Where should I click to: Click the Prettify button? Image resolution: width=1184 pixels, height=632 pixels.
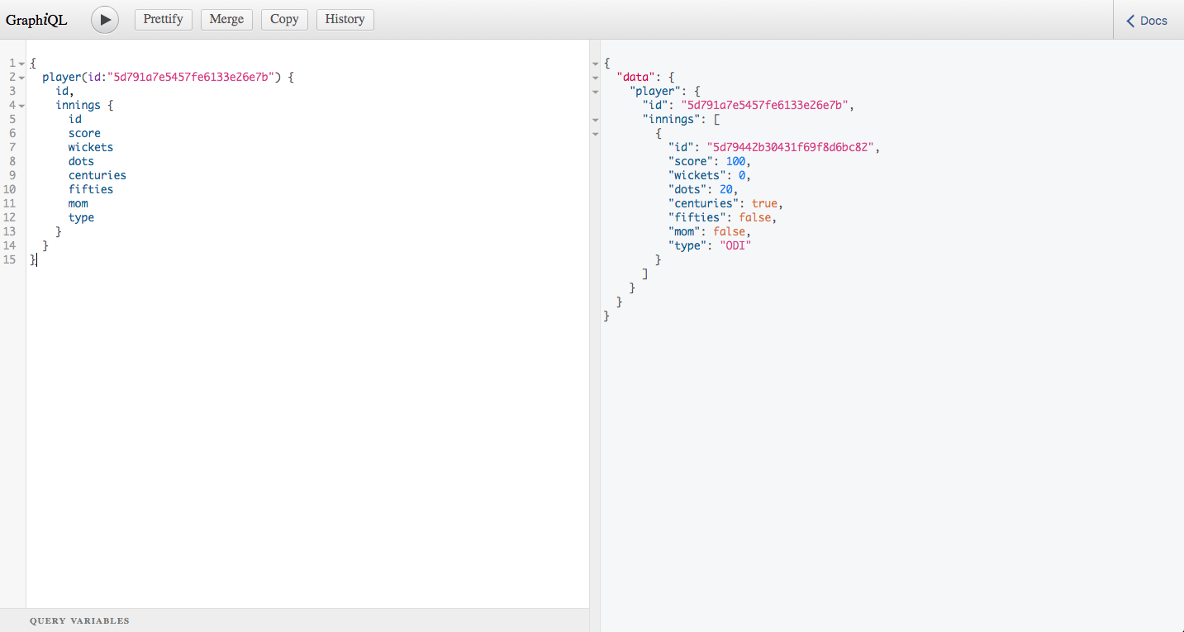click(x=164, y=19)
